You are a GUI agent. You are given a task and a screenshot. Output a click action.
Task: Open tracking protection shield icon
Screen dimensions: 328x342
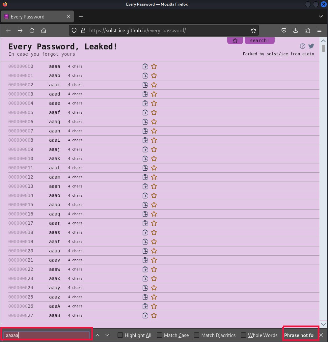(74, 30)
